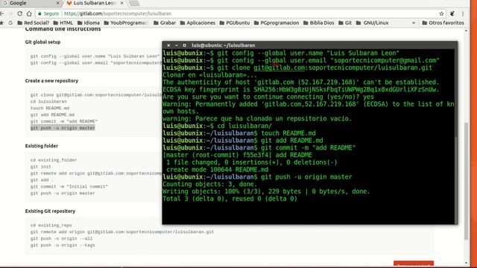Screen dimensions: 477x268
Task: Open the Grabar bookmark folder
Action: tap(165, 23)
